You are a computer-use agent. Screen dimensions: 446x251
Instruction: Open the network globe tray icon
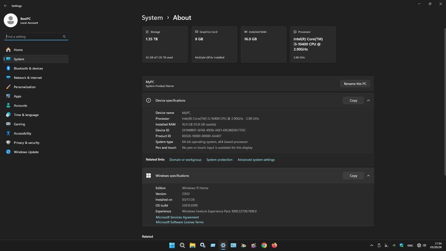[419, 245]
